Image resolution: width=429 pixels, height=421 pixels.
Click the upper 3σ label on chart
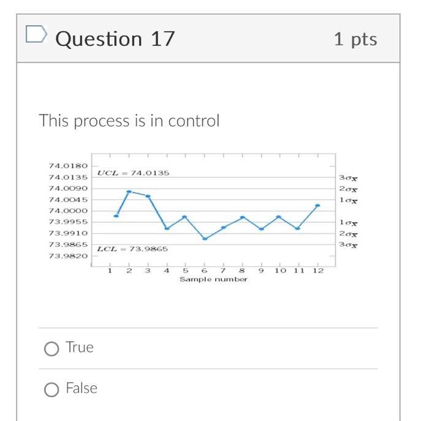(348, 178)
